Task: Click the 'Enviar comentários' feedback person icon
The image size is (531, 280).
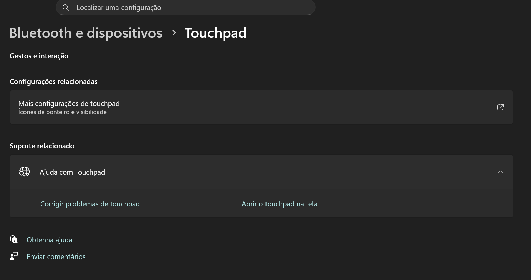Action: point(14,256)
